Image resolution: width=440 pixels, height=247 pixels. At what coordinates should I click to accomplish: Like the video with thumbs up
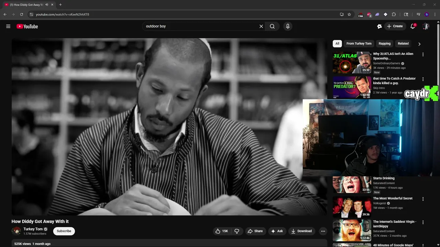(x=222, y=231)
